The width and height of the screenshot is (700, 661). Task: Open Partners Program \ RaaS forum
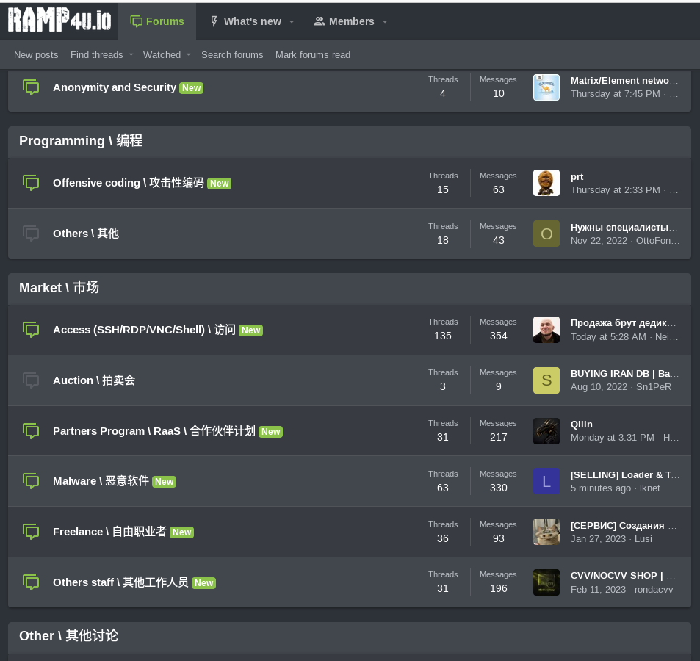pos(154,431)
